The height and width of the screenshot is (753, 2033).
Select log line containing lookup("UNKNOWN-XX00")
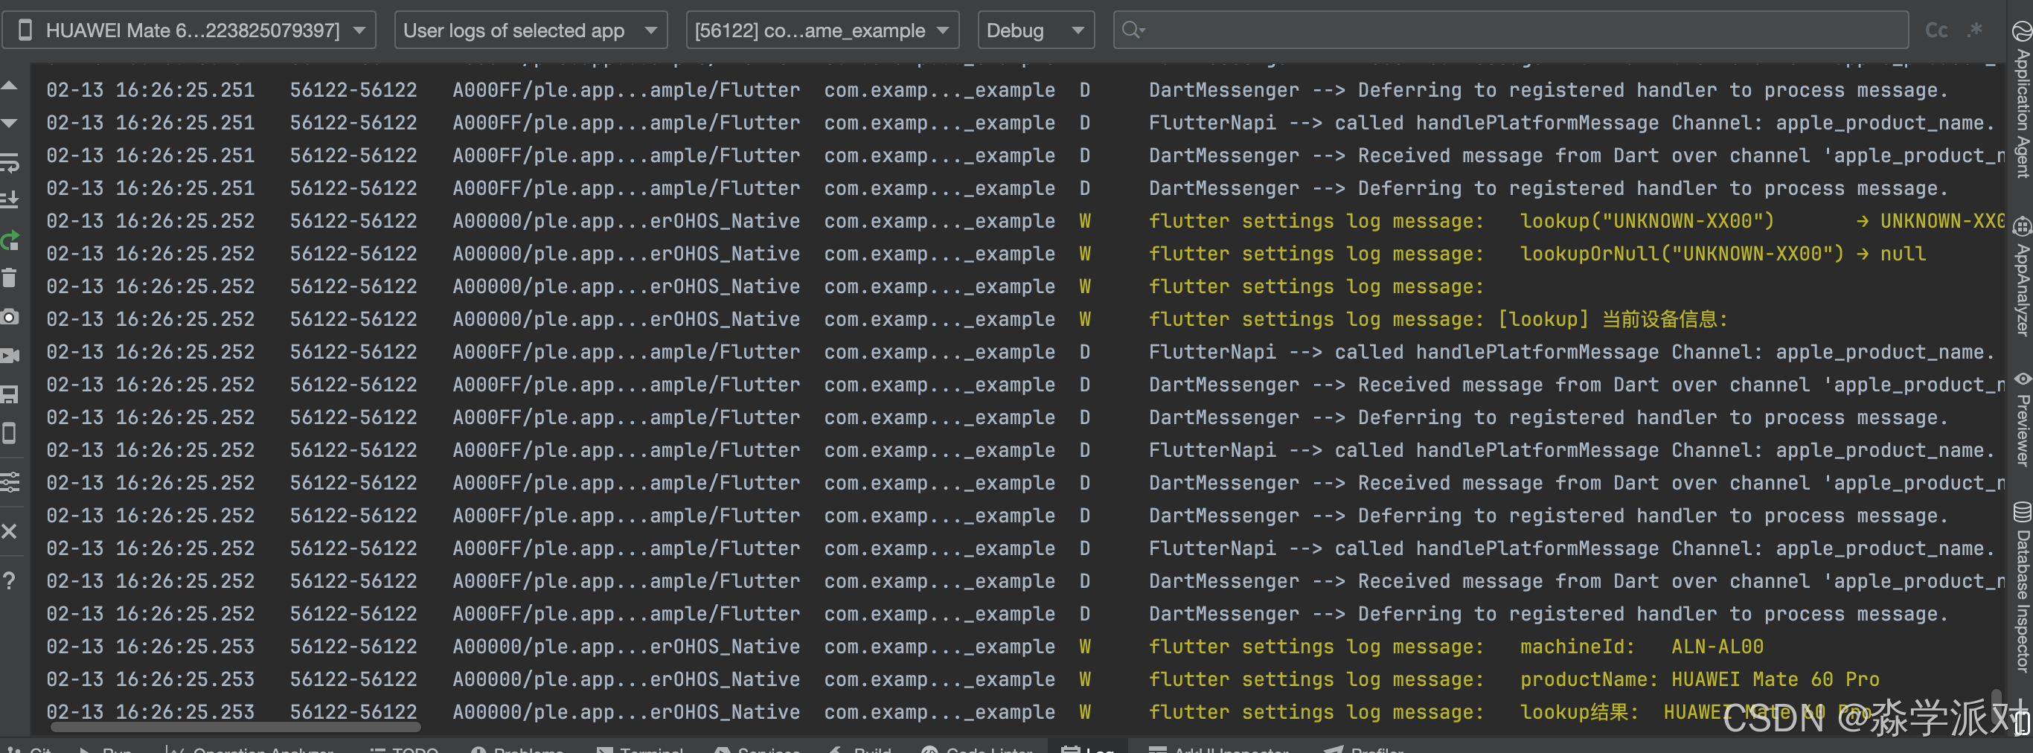tap(1018, 221)
